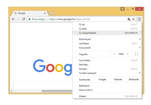Click the user profile icon in title bar
151x105 pixels.
[122, 9]
